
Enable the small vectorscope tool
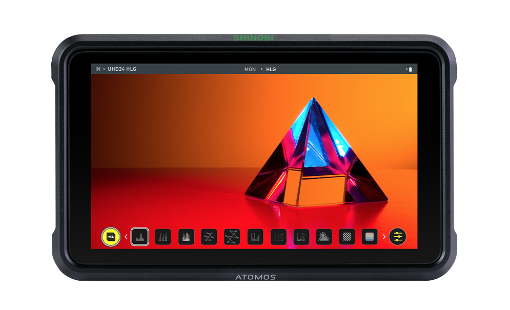209,237
